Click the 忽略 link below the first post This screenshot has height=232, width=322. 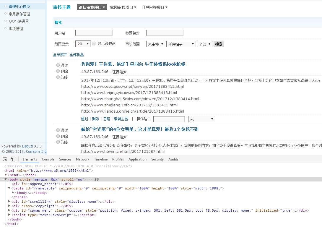point(106,119)
